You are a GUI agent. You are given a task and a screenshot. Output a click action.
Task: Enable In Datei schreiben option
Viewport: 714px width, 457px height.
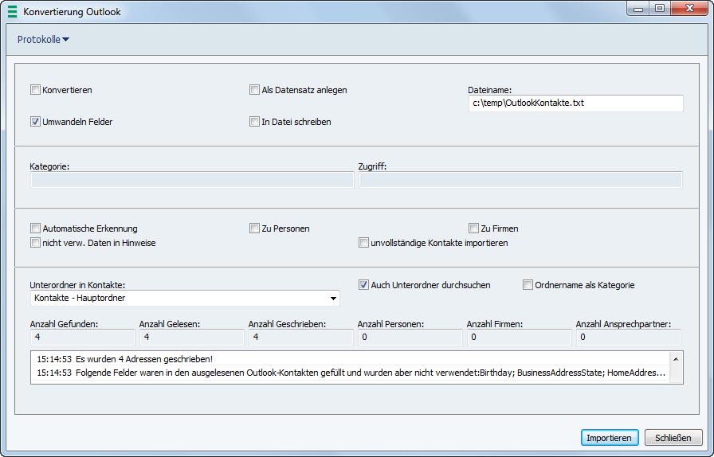(255, 122)
